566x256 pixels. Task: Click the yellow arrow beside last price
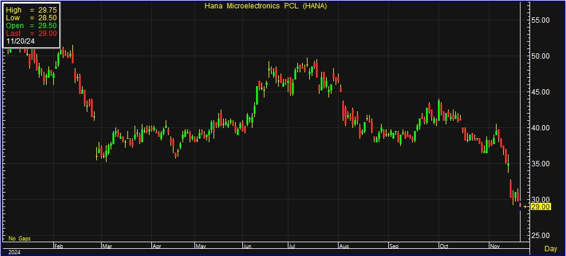tap(526, 206)
